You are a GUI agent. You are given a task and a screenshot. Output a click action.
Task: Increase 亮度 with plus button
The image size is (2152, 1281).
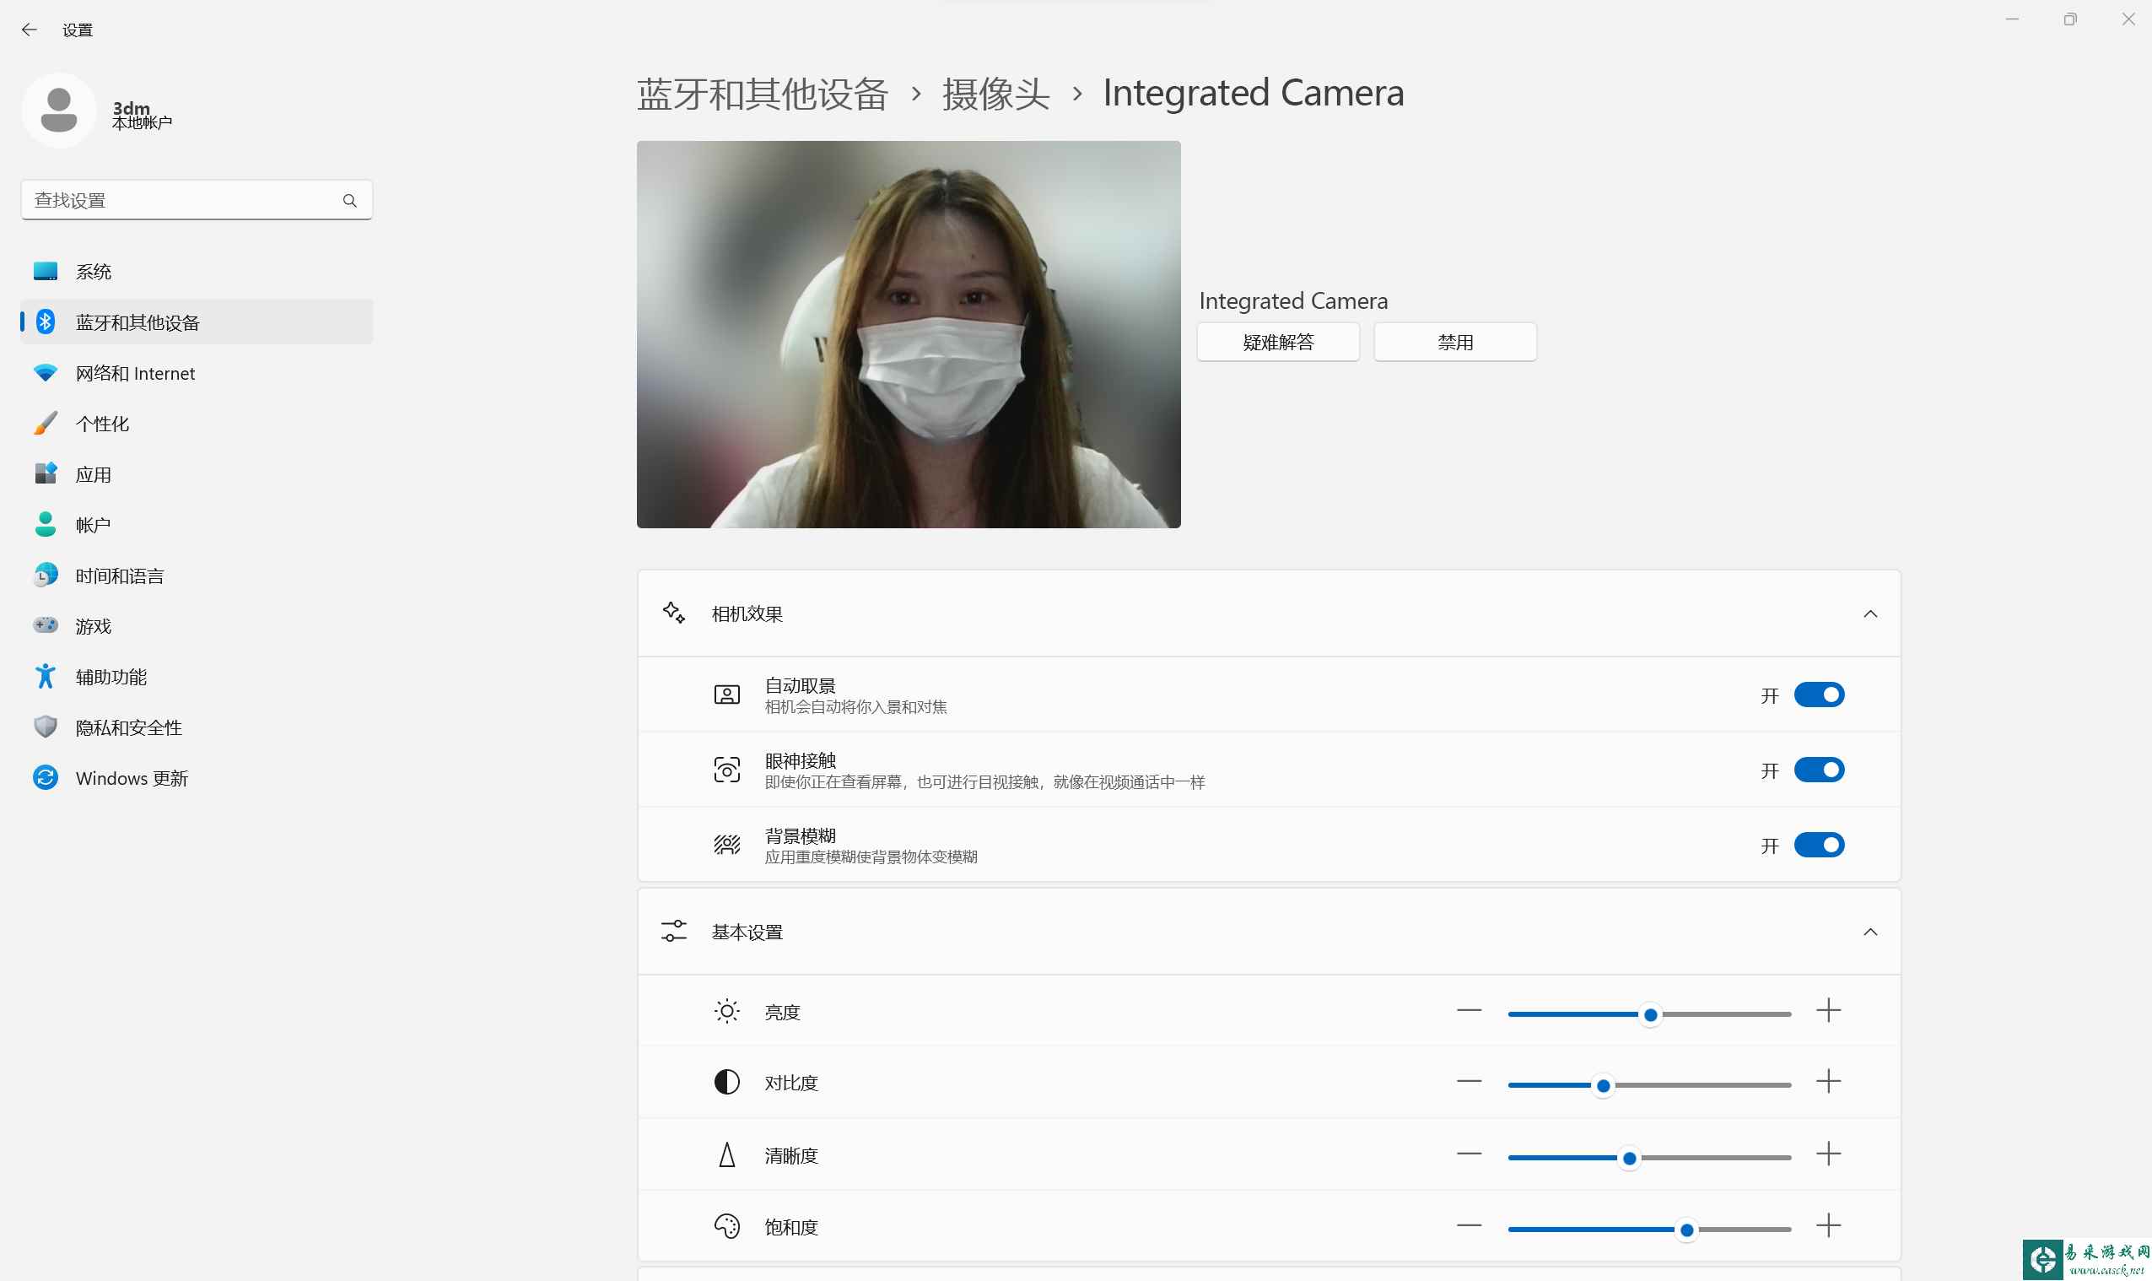point(1827,1010)
